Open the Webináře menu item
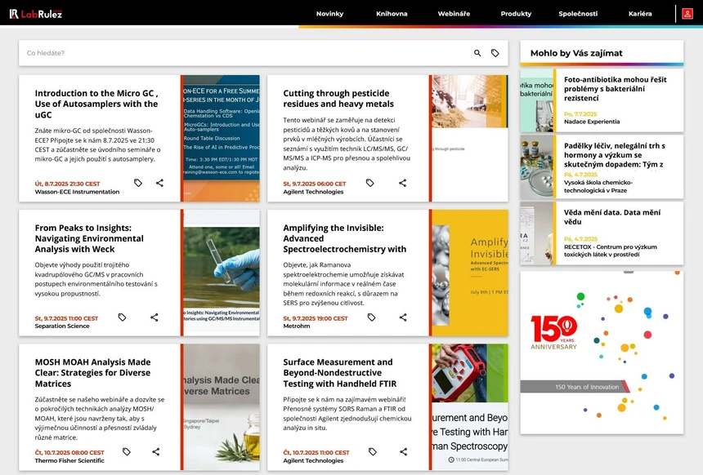The height and width of the screenshot is (475, 703). (x=454, y=13)
